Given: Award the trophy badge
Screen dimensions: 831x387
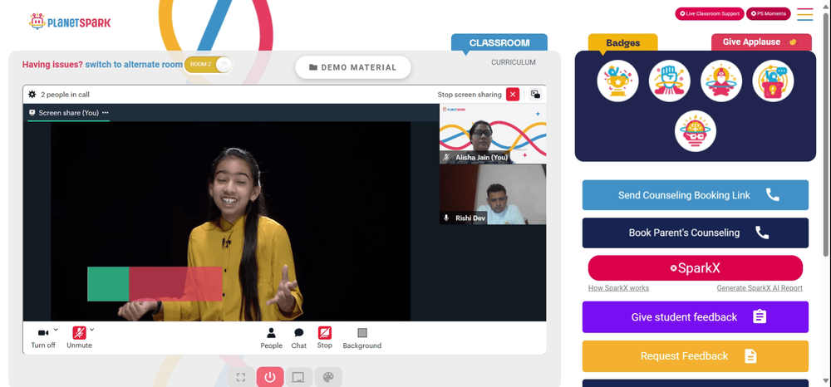Looking at the screenshot, I should [617, 81].
